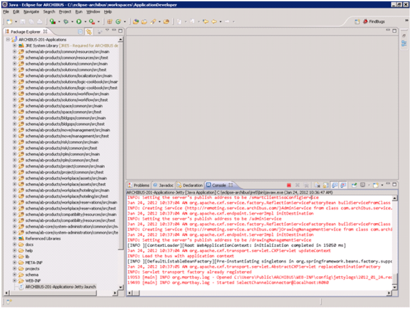Click console scroll-down arrow
411x309 pixels.
394,287
